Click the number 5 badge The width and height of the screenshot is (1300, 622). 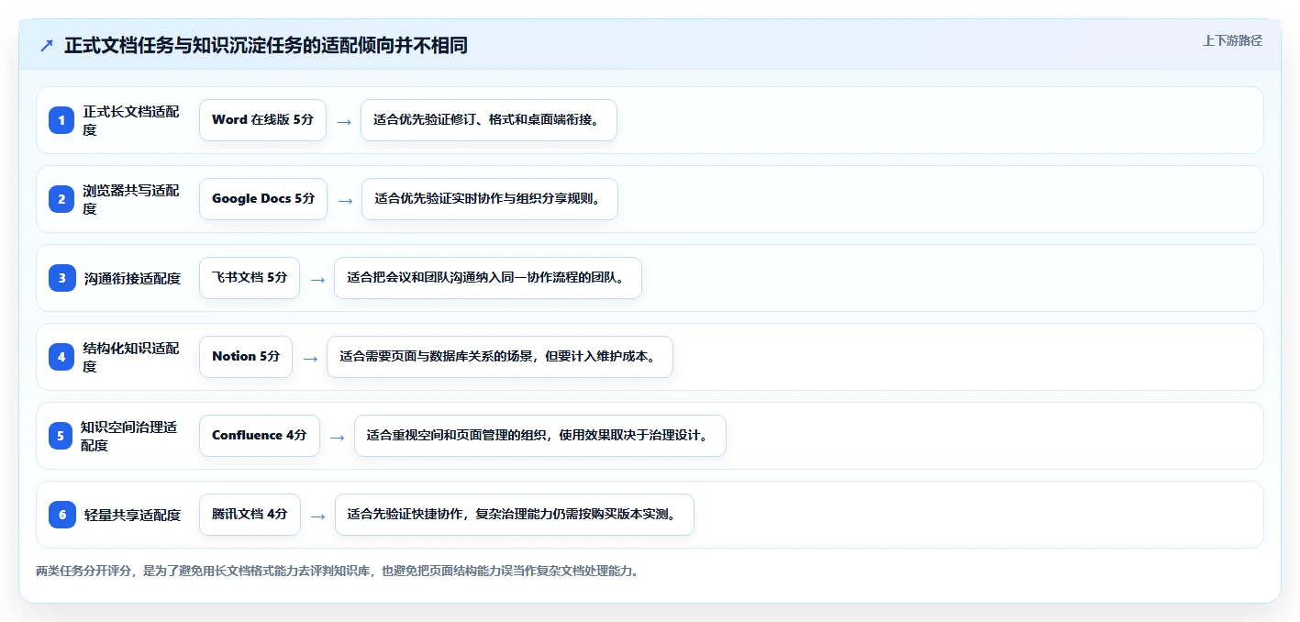click(x=61, y=436)
